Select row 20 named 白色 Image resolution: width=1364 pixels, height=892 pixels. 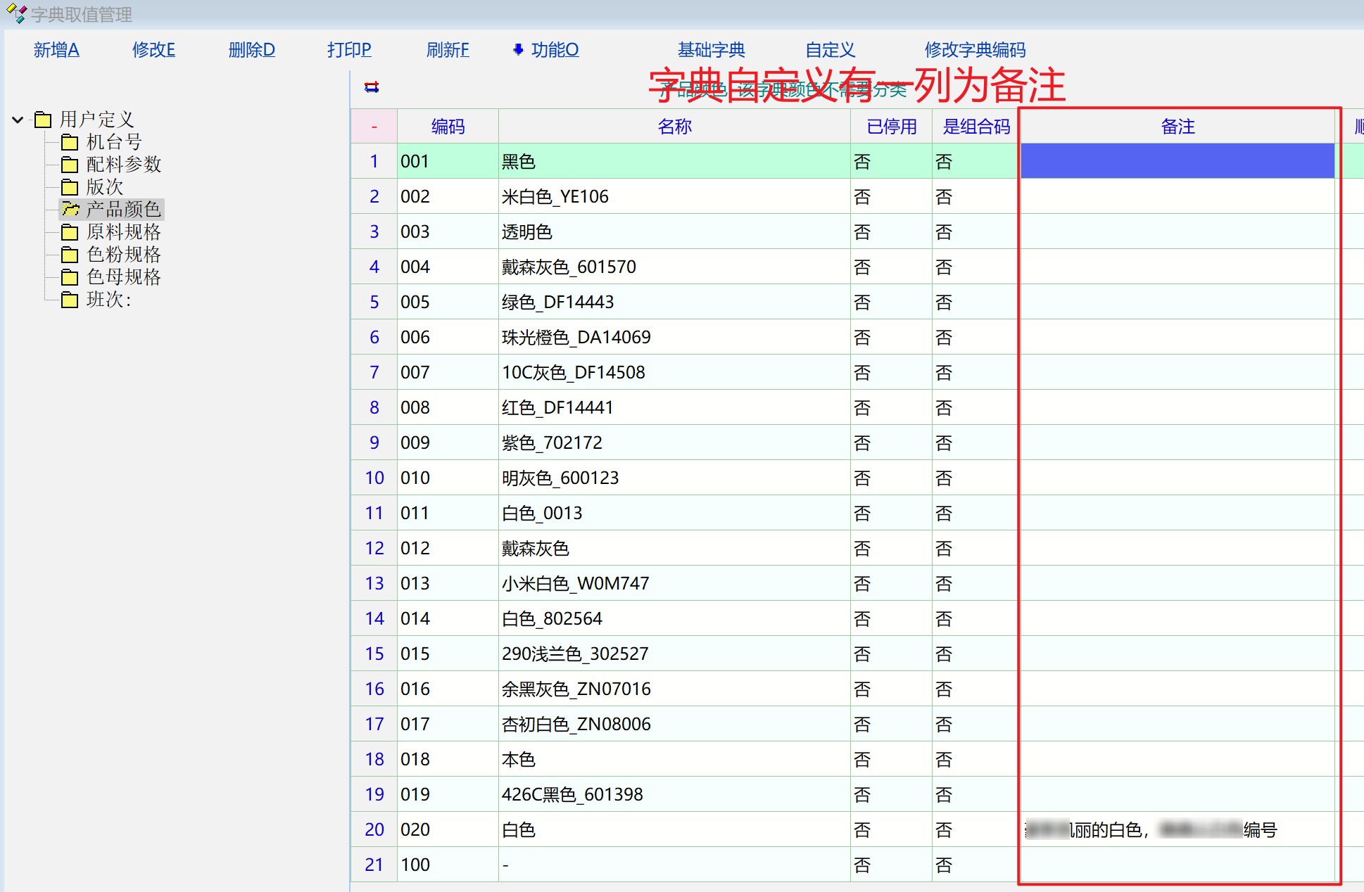(x=519, y=830)
